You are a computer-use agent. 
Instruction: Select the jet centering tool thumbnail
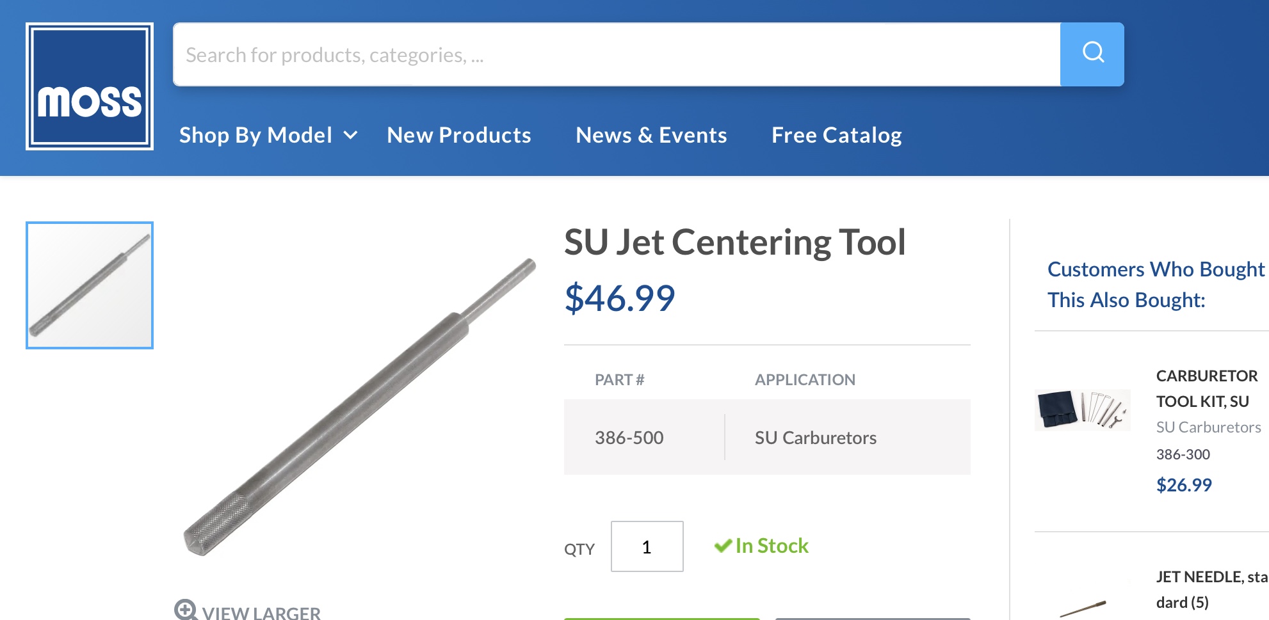point(90,285)
